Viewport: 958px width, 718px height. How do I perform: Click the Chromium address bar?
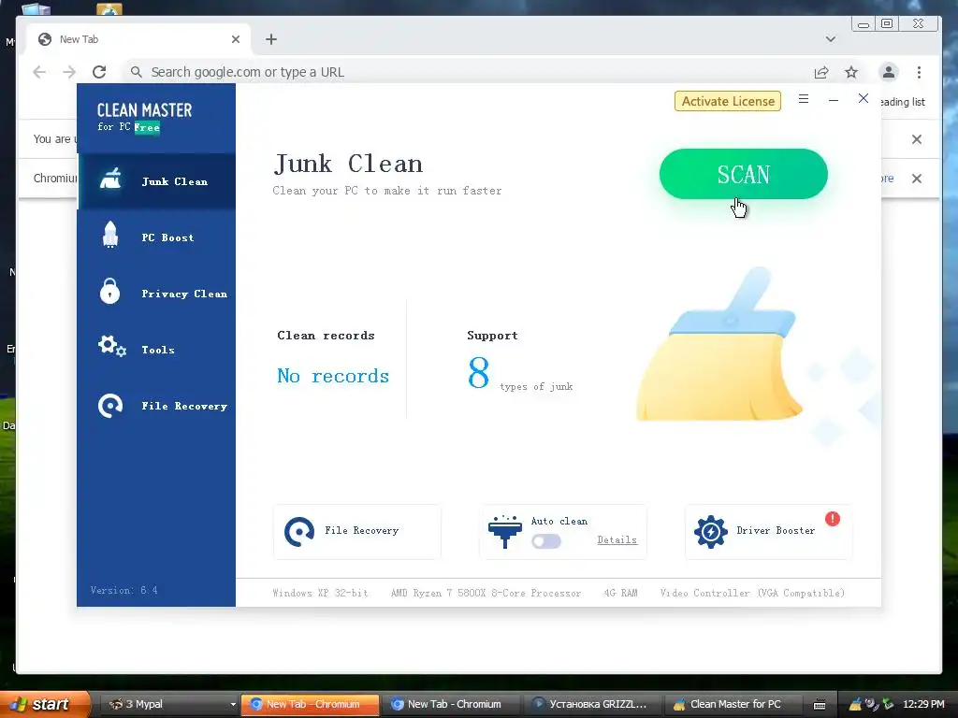[x=464, y=72]
